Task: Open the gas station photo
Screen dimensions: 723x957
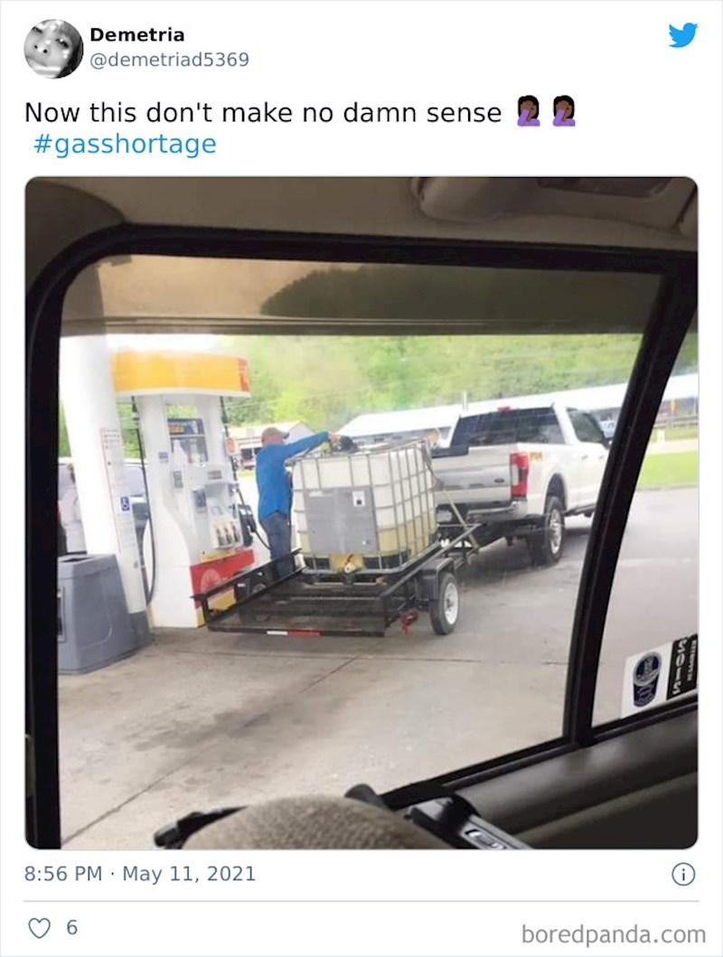Action: point(361,512)
